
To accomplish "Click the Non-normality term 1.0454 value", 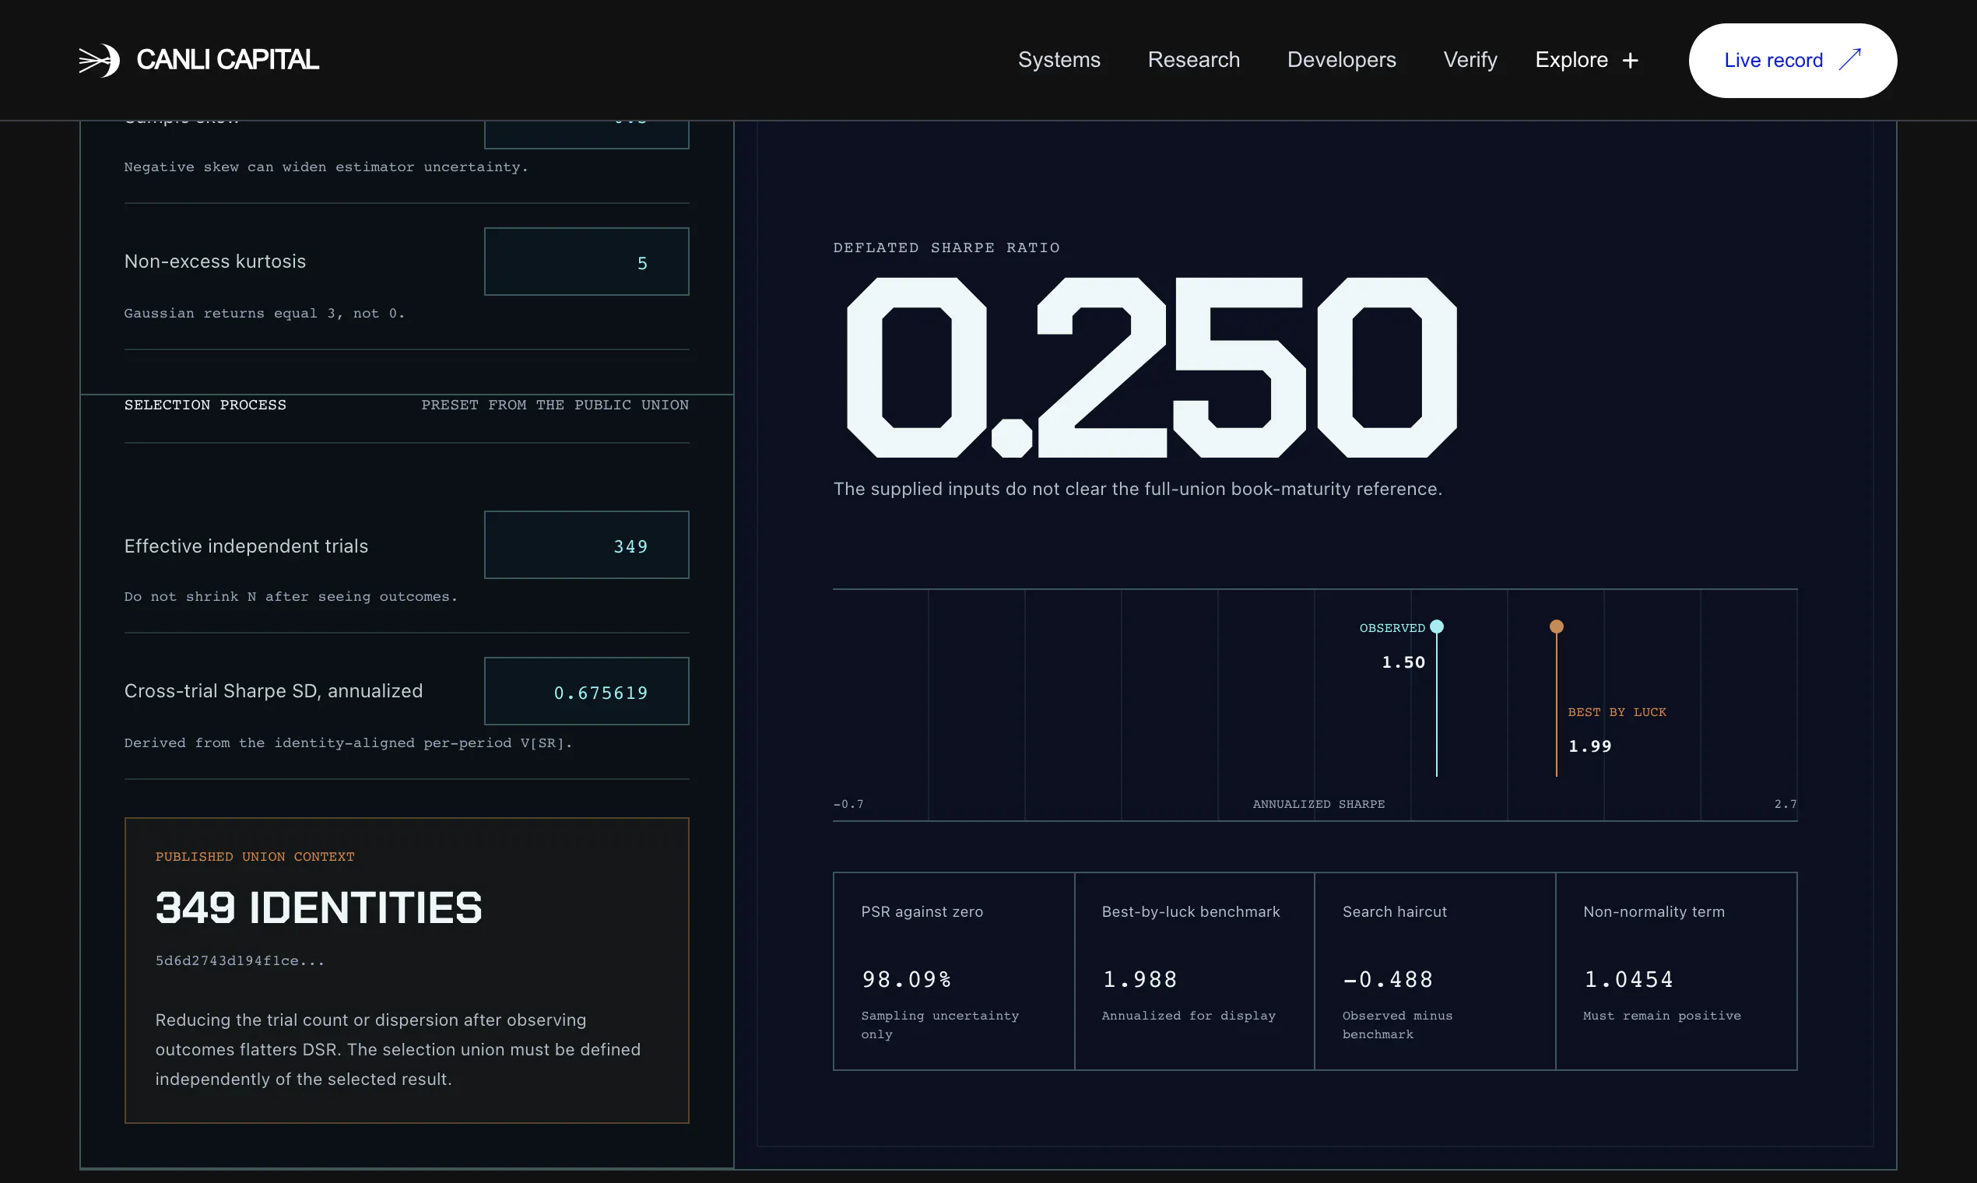I will pos(1628,979).
